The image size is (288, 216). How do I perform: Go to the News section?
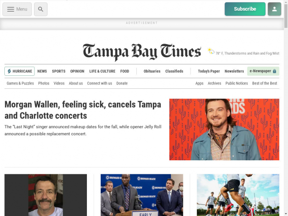click(42, 71)
